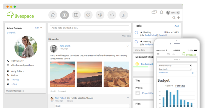Click the phone icon beside 78 995 55 17
This screenshot has width=205, height=108.
tap(8, 61)
